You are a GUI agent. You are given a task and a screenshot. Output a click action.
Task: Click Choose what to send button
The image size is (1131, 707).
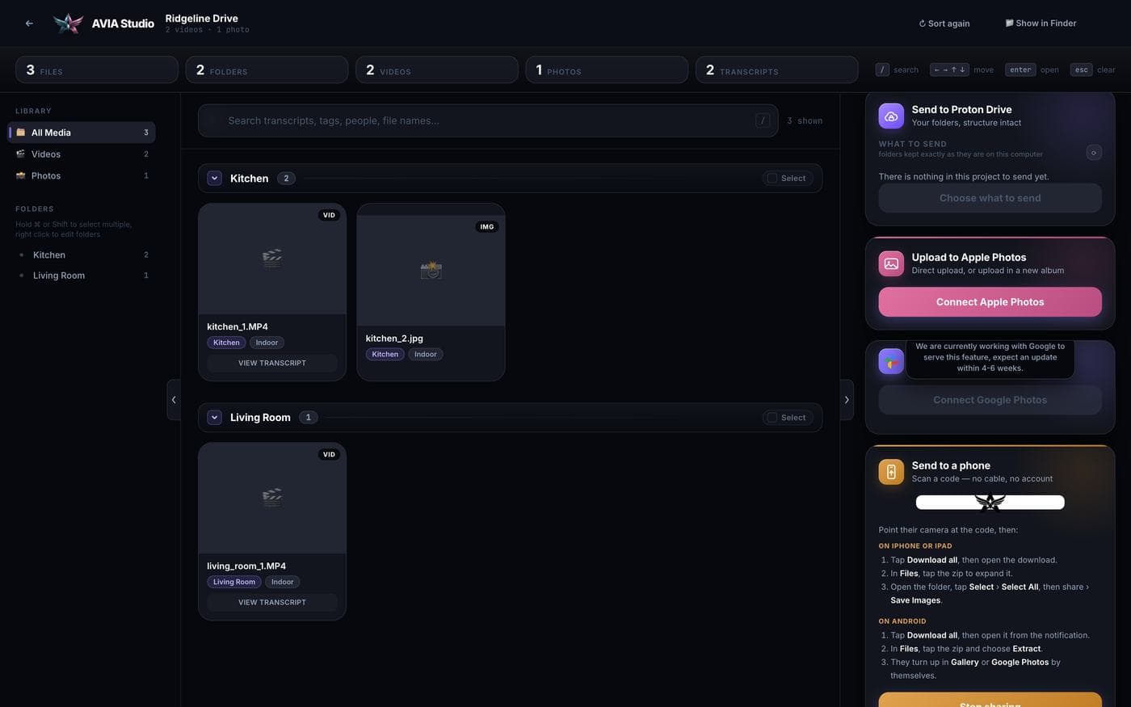coord(990,198)
